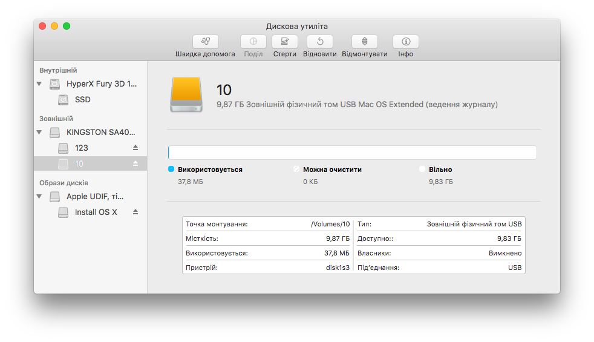Screen dimensions: 594x342
Task: Click the Apple UDIF disk image icon
Action: tap(55, 196)
